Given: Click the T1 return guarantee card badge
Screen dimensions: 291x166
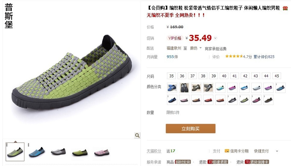Looking at the screenshot, I should pyautogui.click(x=257, y=162).
